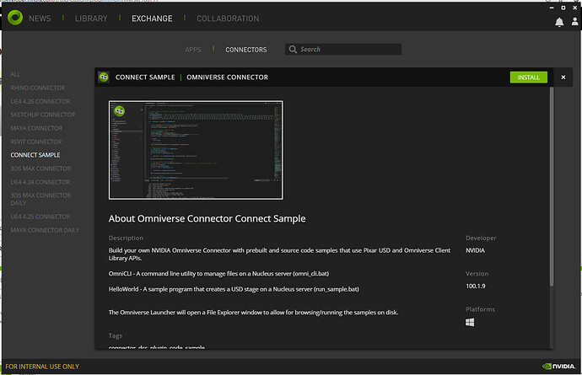The height and width of the screenshot is (375, 582).
Task: Click the Connect Sample app icon in header
Action: (104, 78)
